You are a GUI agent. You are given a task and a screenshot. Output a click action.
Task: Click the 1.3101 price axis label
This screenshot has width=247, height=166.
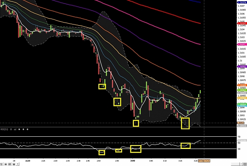(x=241, y=53)
